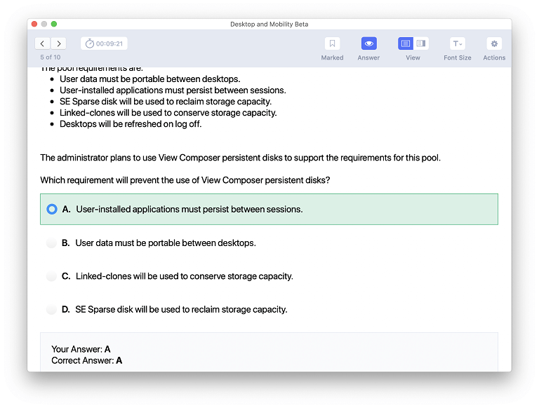Select radio button for answer D

coord(51,309)
